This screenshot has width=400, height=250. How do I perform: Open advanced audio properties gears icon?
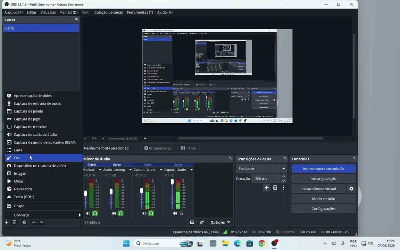pyautogui.click(x=202, y=222)
